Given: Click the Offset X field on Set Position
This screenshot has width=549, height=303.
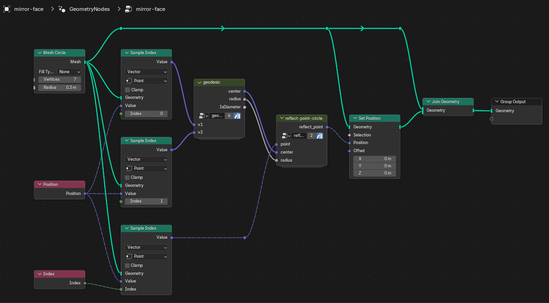Looking at the screenshot, I should (x=374, y=159).
